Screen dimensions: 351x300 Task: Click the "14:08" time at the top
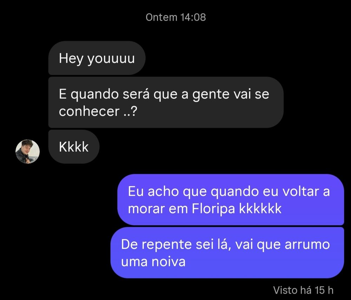click(x=193, y=17)
